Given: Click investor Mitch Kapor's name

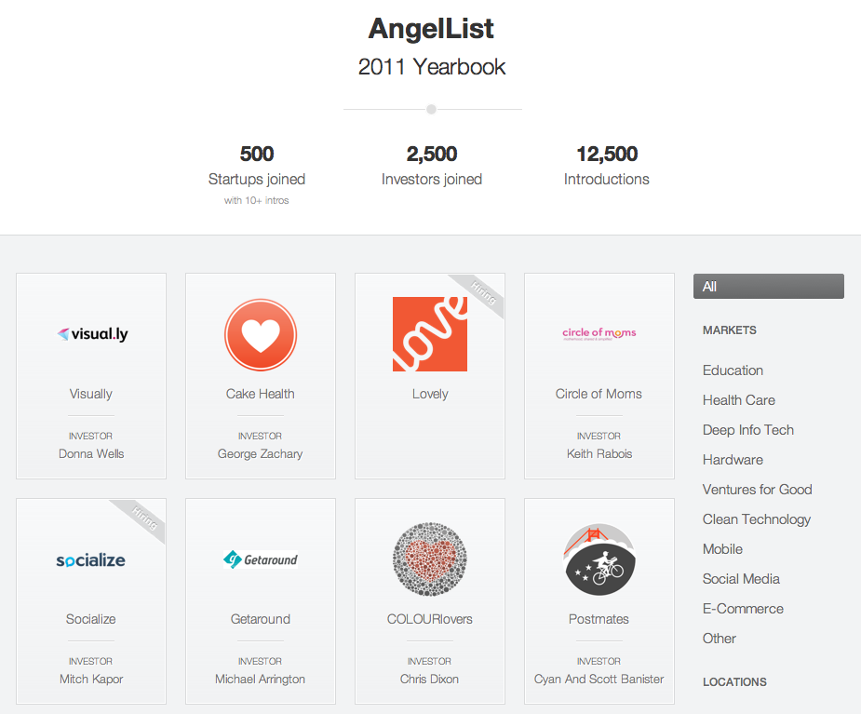Looking at the screenshot, I should [x=91, y=680].
